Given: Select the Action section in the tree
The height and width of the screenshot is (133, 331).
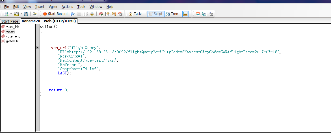Looking at the screenshot, I should [10, 32].
